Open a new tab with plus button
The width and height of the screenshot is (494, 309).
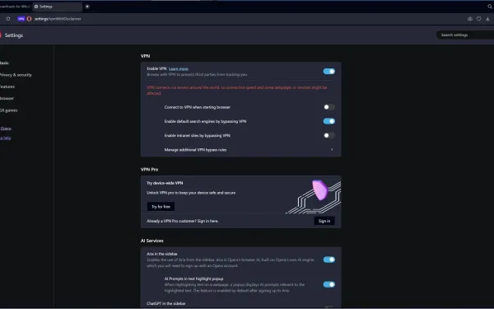click(87, 7)
